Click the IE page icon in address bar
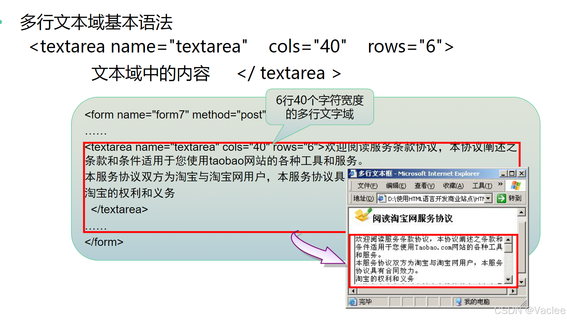Image resolution: width=567 pixels, height=320 pixels. click(x=382, y=198)
